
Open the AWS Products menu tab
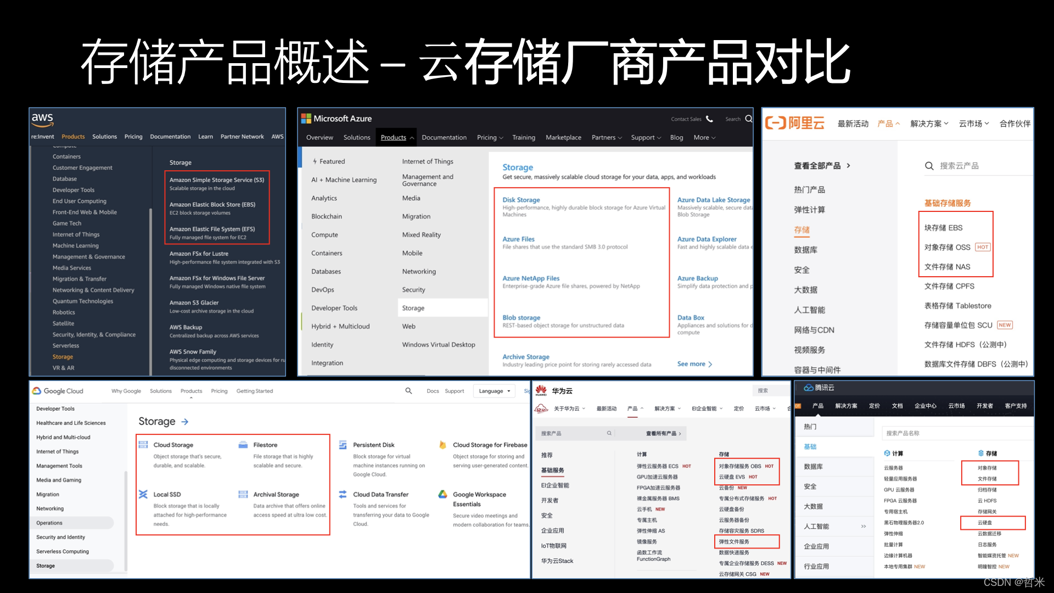coord(73,137)
